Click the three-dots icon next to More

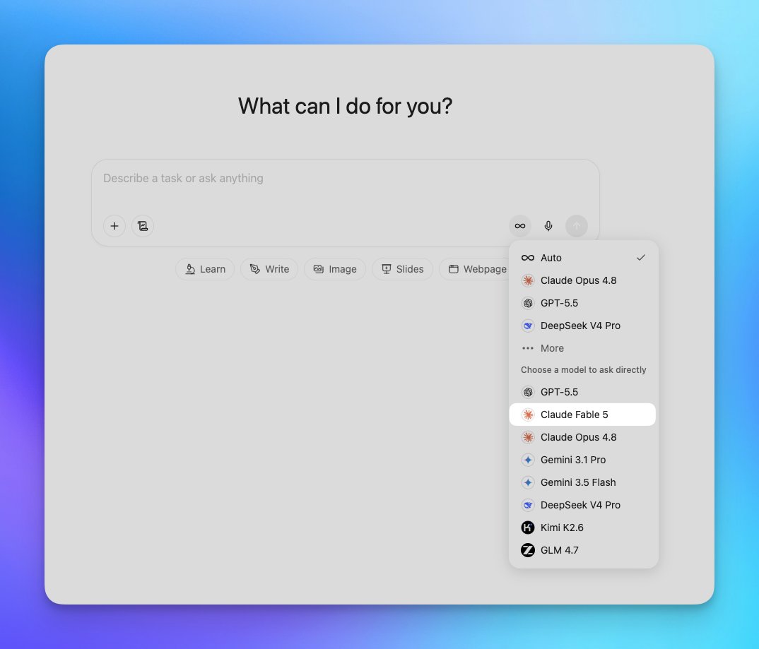click(528, 348)
